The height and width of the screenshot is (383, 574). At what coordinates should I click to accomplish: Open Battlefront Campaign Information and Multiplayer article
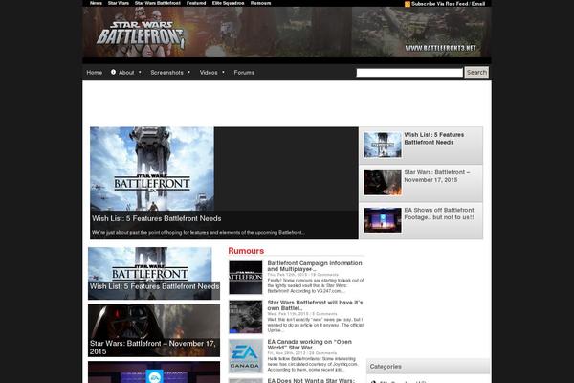pos(315,266)
